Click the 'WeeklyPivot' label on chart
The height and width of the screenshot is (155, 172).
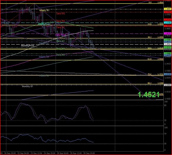(44, 24)
